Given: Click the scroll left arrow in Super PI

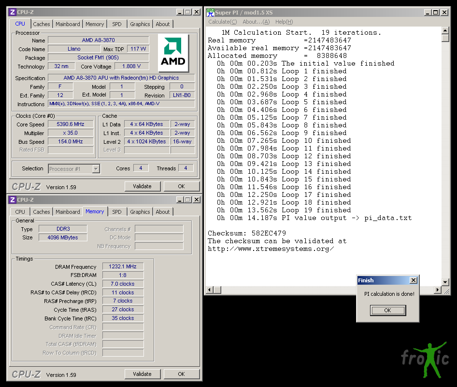Looking at the screenshot, I should point(210,290).
